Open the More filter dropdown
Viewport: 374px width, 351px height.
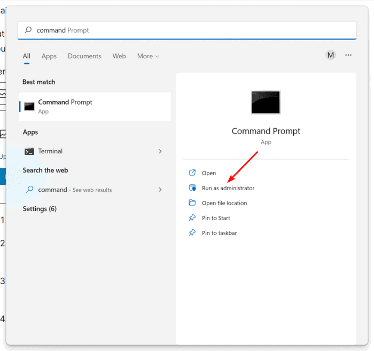pos(148,56)
